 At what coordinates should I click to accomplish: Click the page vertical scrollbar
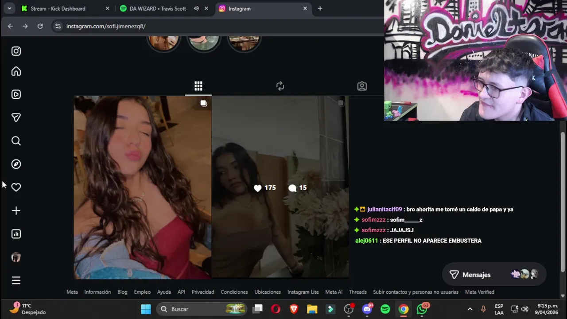click(563, 202)
